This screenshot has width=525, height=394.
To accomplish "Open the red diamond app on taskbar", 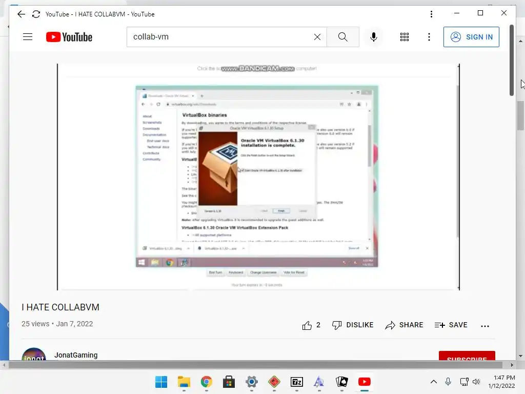I will coord(274,382).
